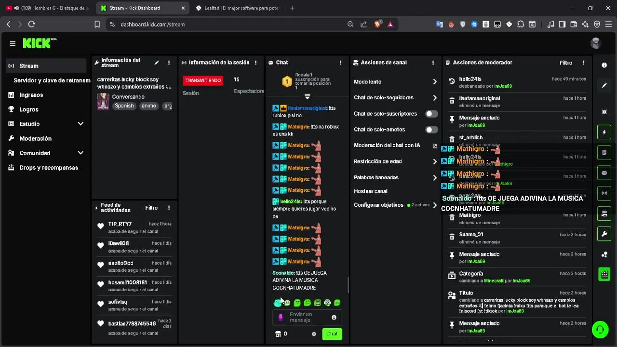
Task: Click the pencil icon in Información del stream
Action: 157,63
